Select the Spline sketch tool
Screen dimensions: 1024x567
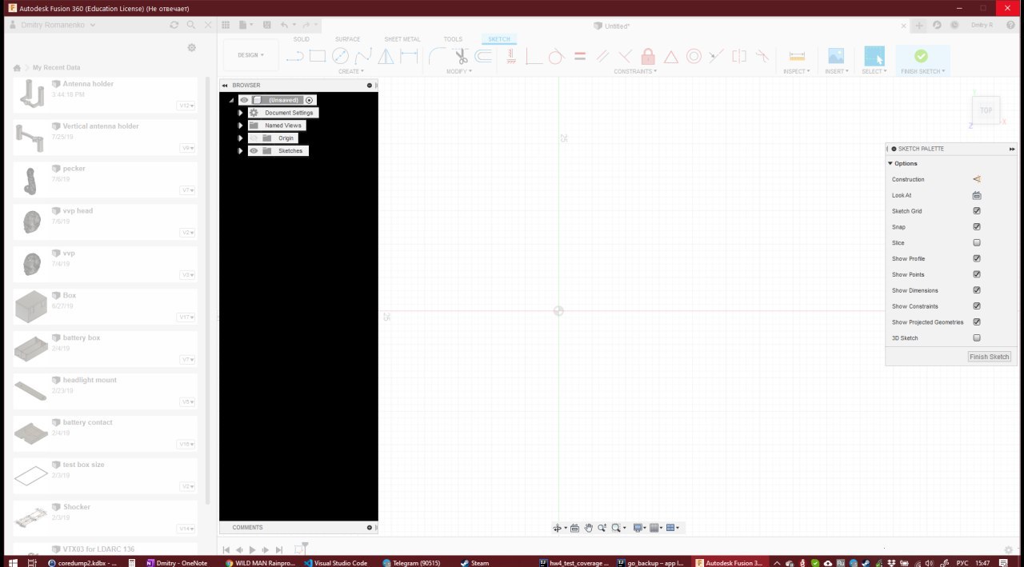pyautogui.click(x=363, y=56)
